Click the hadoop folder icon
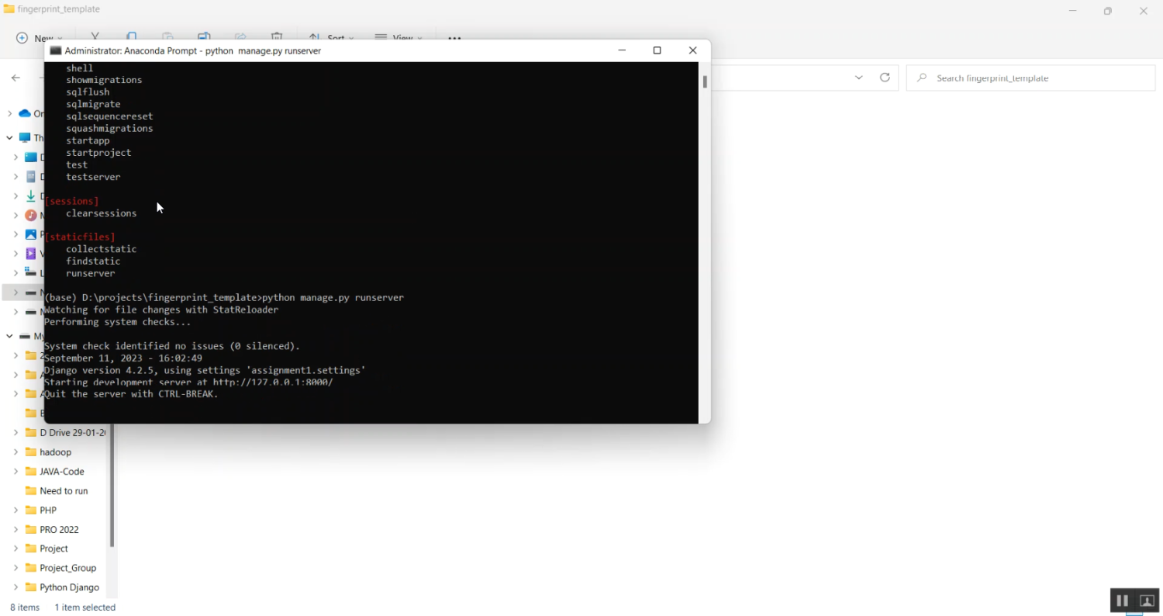Screen dimensions: 1163x616 31,452
